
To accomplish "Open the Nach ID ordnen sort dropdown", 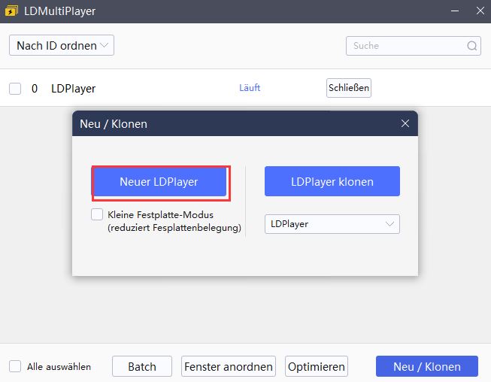I will (62, 45).
